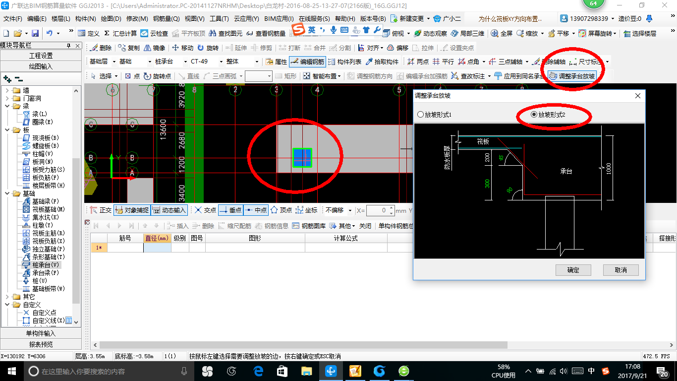Select the 两点 two-point axis tool
677x381 pixels.
(418, 62)
